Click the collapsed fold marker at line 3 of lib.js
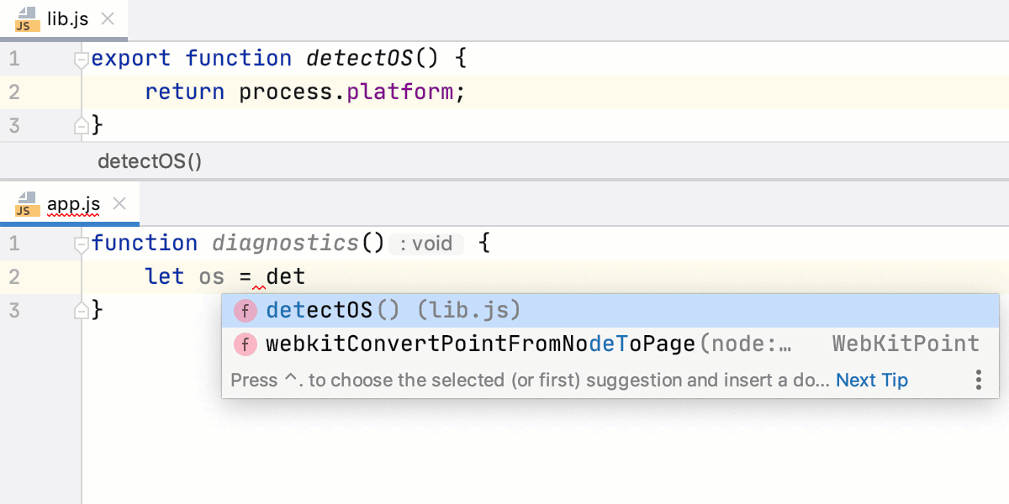 click(81, 124)
